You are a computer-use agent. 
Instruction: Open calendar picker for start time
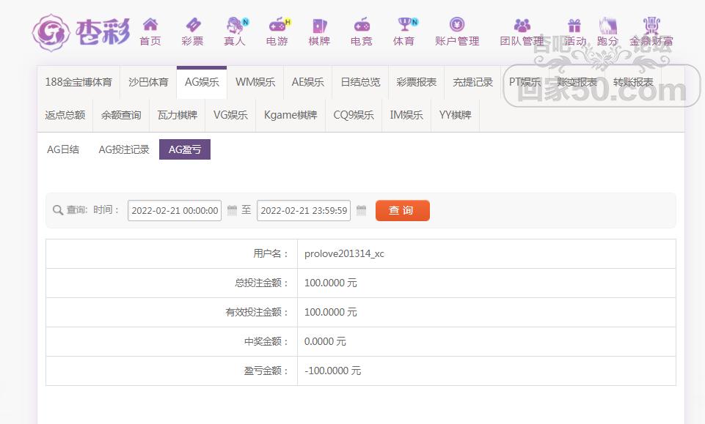point(232,210)
